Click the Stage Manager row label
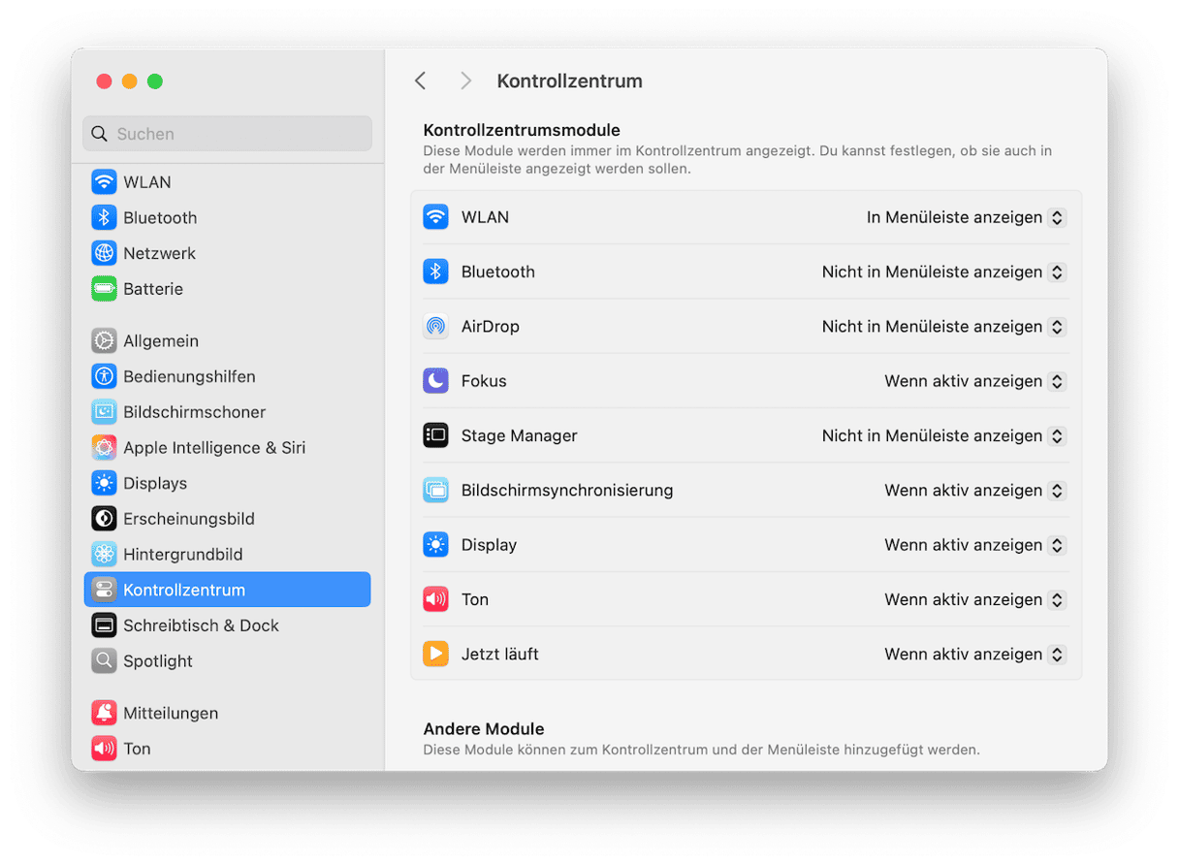The height and width of the screenshot is (865, 1179). pos(519,436)
